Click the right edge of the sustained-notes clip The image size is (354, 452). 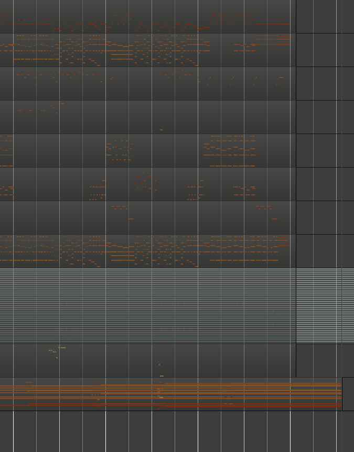(x=341, y=394)
